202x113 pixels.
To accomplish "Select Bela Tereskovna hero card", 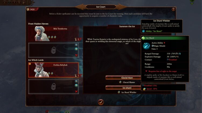I will tap(54, 34).
